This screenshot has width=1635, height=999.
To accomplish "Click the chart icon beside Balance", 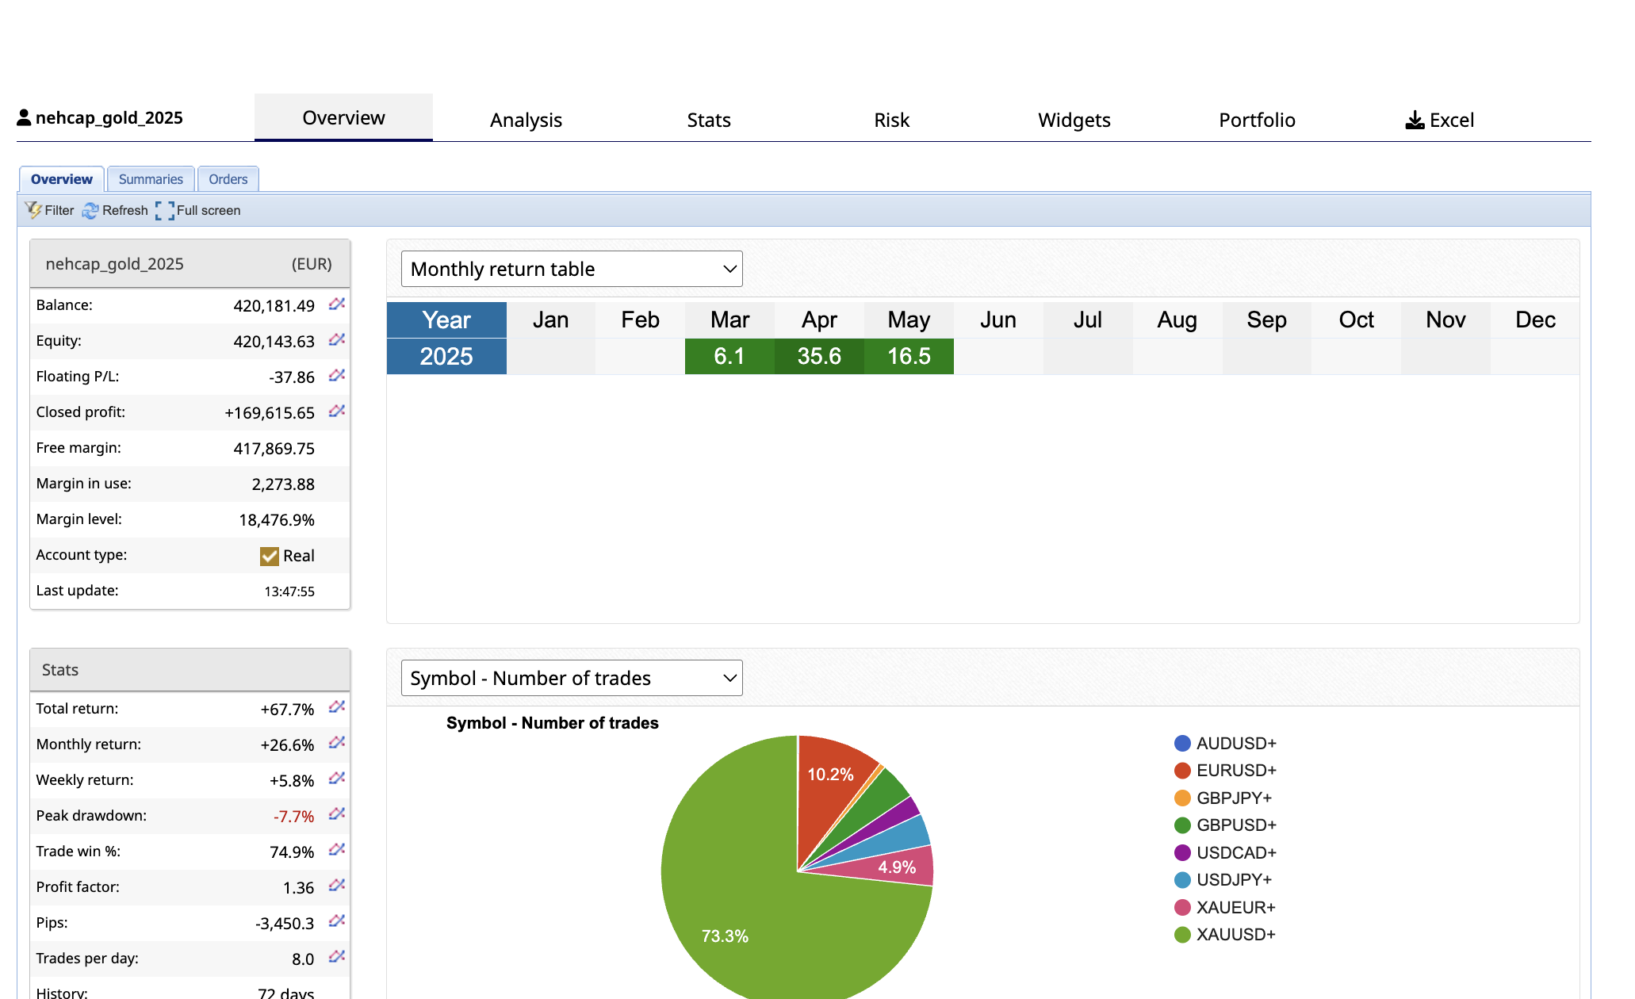I will coord(337,304).
